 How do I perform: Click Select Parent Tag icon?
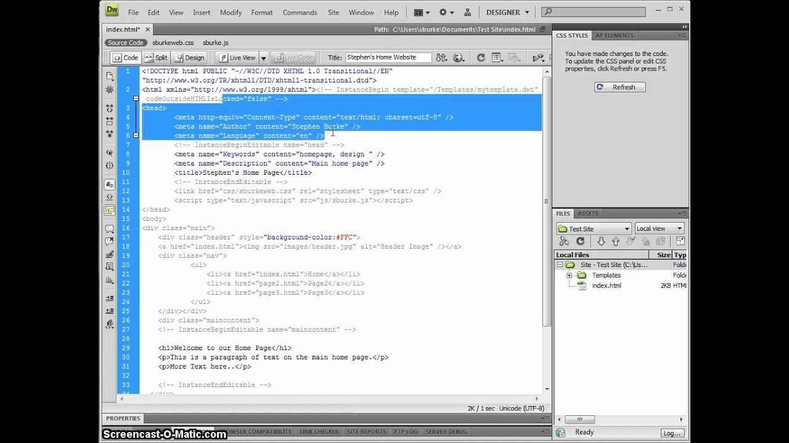coord(110,152)
